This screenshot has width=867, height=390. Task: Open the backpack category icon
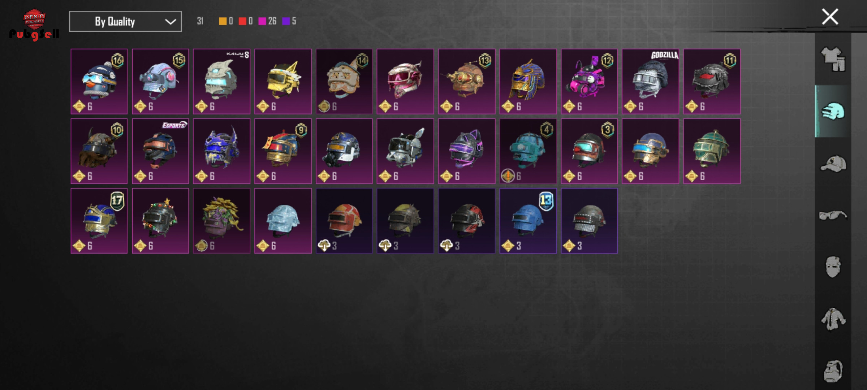[833, 371]
